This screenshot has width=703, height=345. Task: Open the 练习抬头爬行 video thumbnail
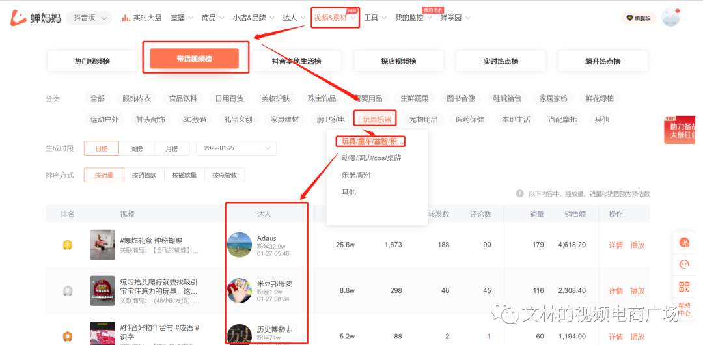click(x=103, y=291)
